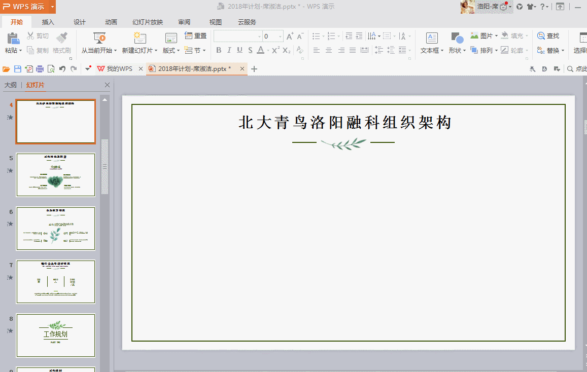587x372 pixels.
Task: Click the Reset (重置) button
Action: pos(195,36)
